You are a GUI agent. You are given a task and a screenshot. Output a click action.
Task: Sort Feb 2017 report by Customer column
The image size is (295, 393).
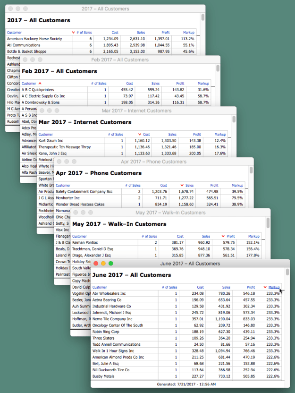coord(29,84)
